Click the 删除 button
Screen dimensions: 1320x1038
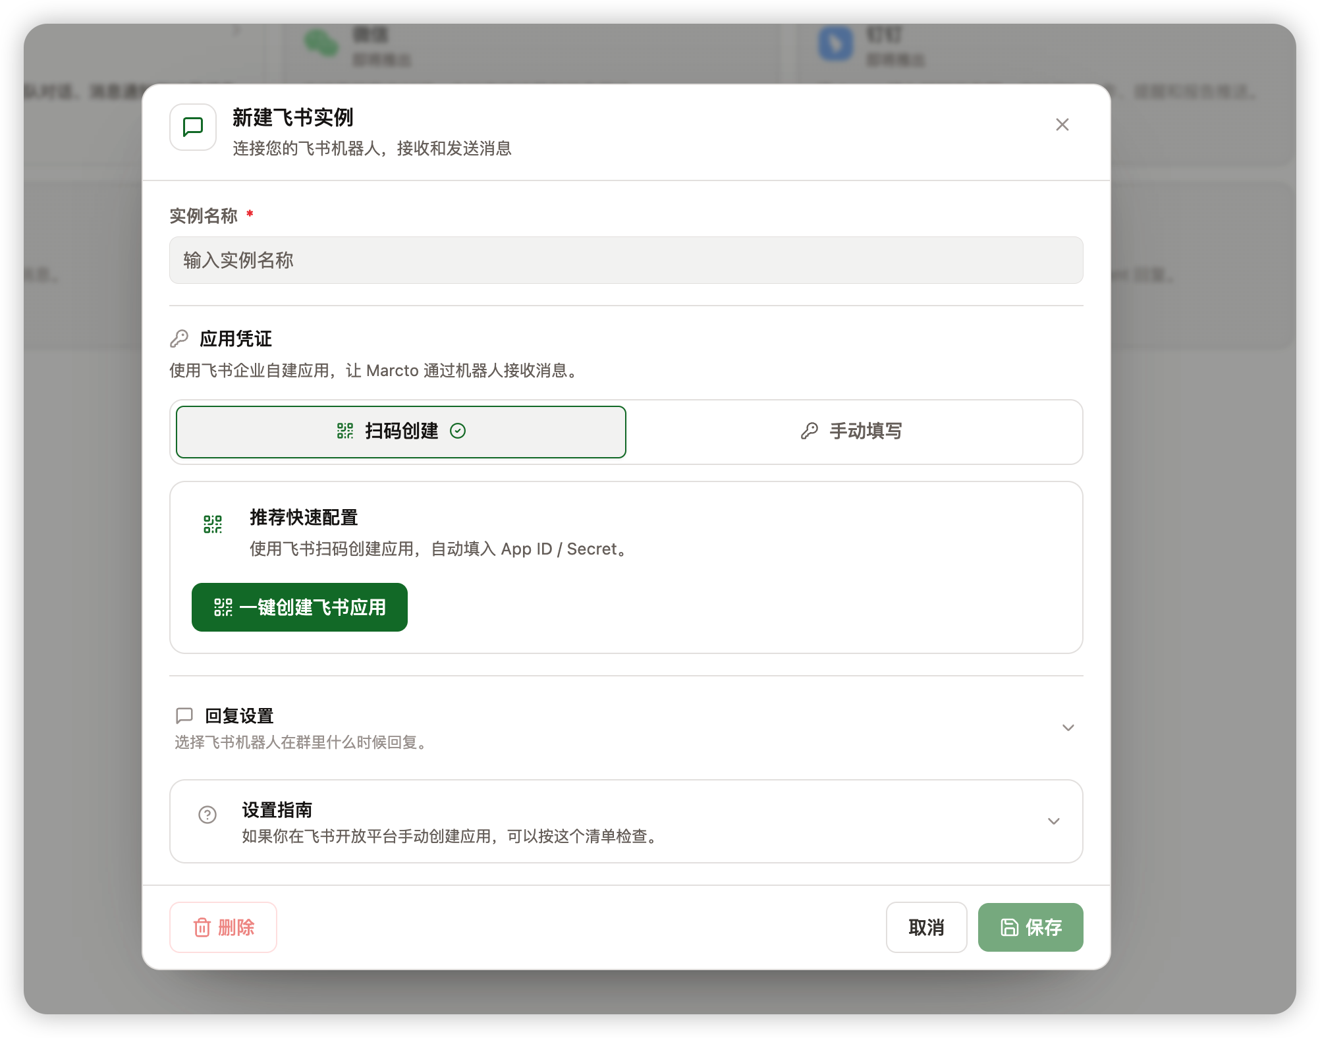tap(223, 927)
